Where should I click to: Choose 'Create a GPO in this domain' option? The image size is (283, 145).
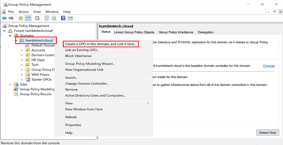101,44
